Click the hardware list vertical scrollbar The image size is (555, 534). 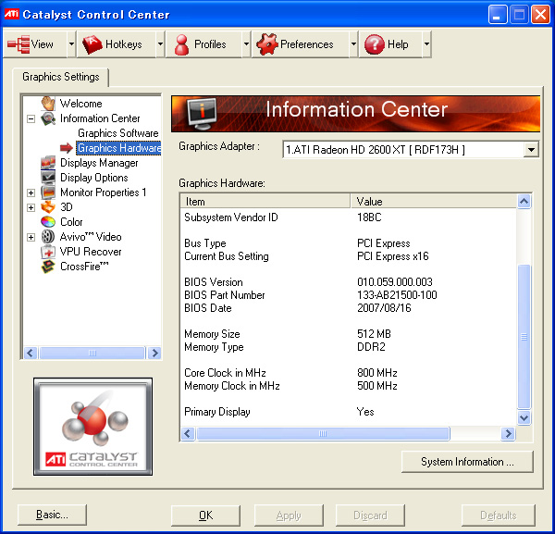[524, 336]
